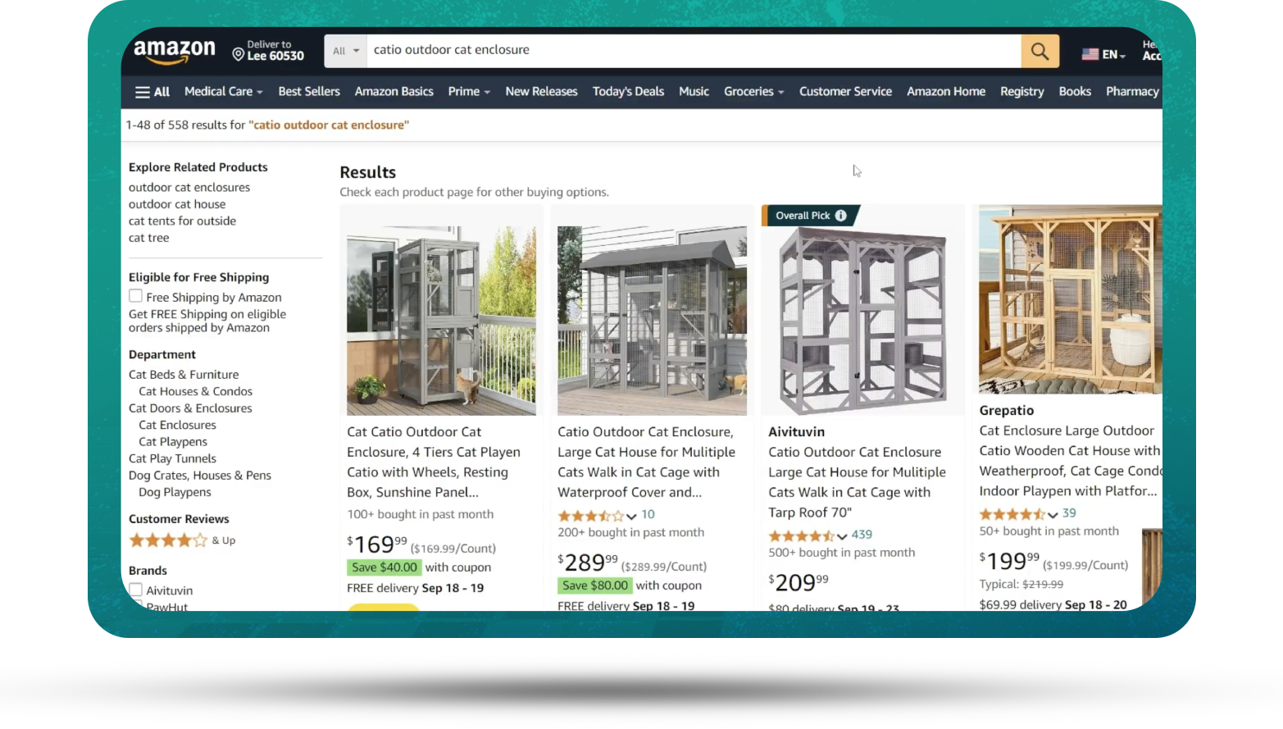The height and width of the screenshot is (729, 1283).
Task: Click the 439 reviews count
Action: [862, 535]
